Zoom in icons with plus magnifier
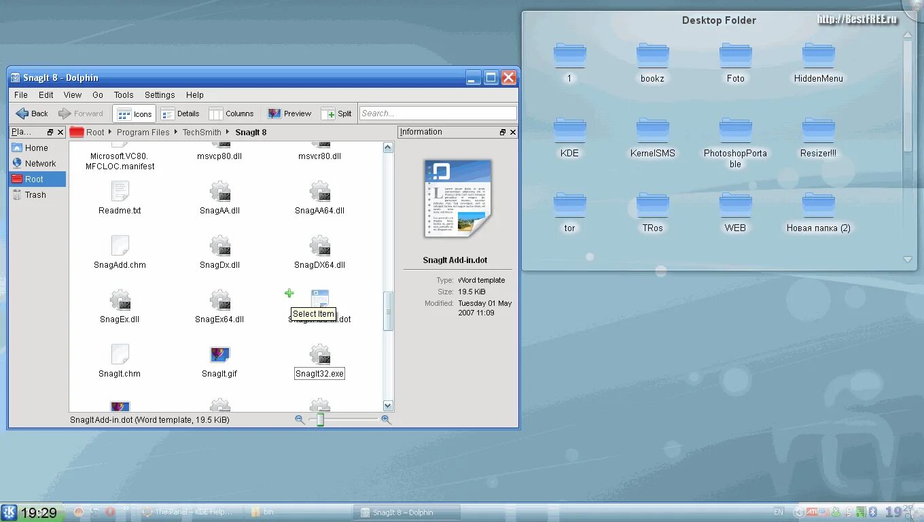The width and height of the screenshot is (924, 522). tap(386, 420)
